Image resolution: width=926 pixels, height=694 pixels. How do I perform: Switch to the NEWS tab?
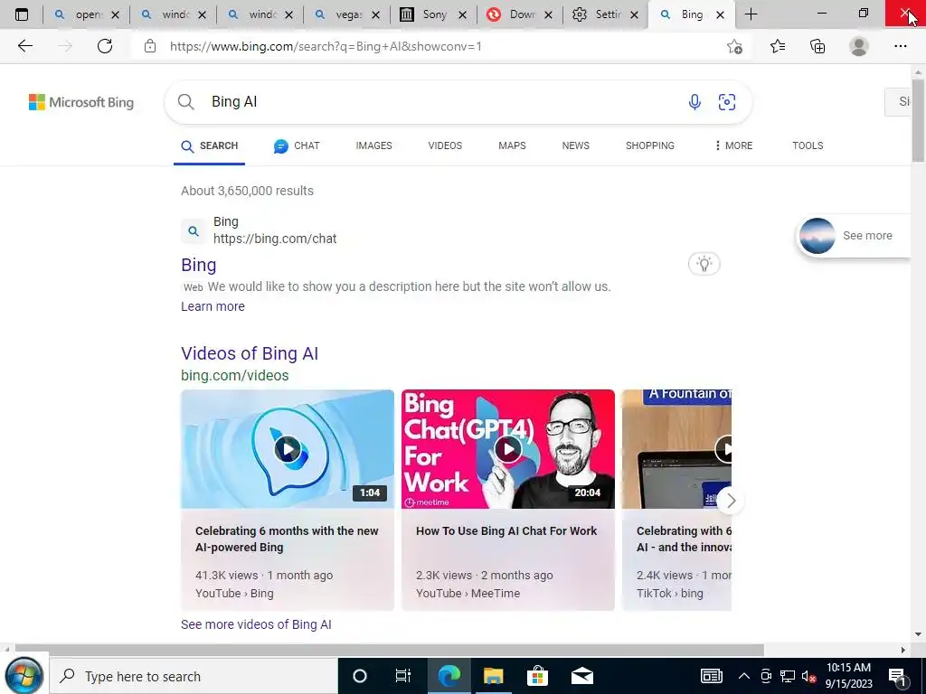(576, 145)
